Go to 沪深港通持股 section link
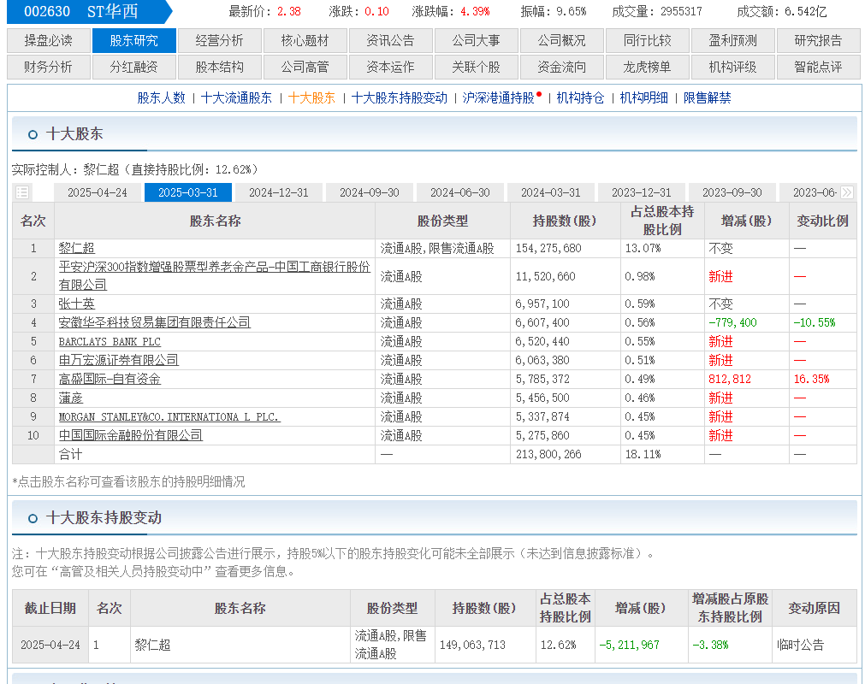This screenshot has height=684, width=865. click(x=499, y=97)
